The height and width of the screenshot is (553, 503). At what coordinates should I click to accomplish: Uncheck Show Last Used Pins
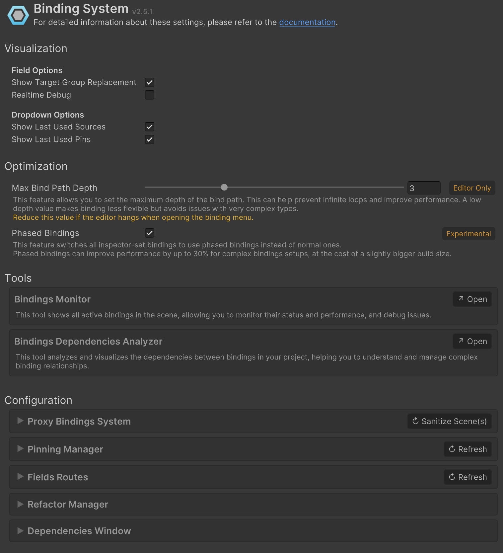[150, 139]
